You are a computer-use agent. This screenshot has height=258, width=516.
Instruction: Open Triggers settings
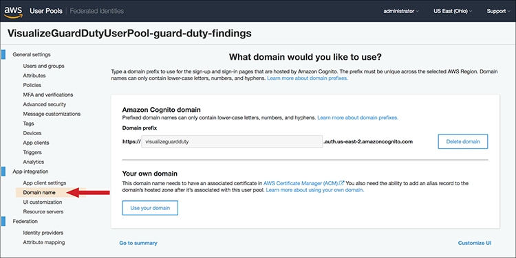[x=32, y=152]
